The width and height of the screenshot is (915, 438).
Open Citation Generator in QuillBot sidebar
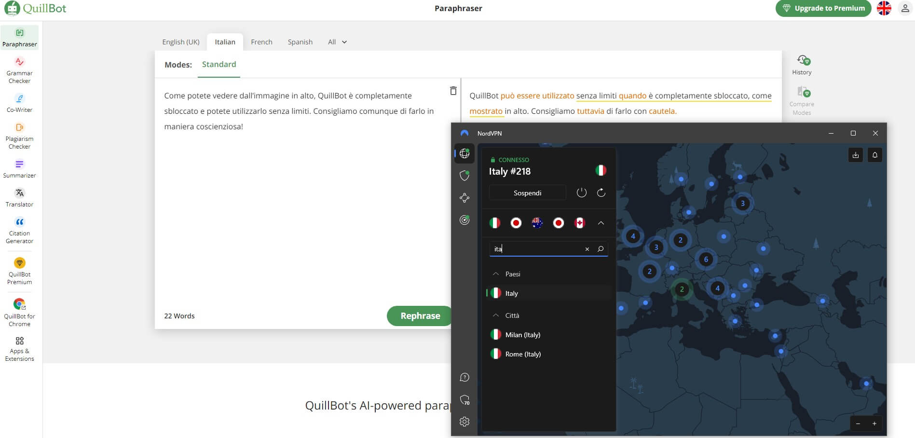click(19, 231)
